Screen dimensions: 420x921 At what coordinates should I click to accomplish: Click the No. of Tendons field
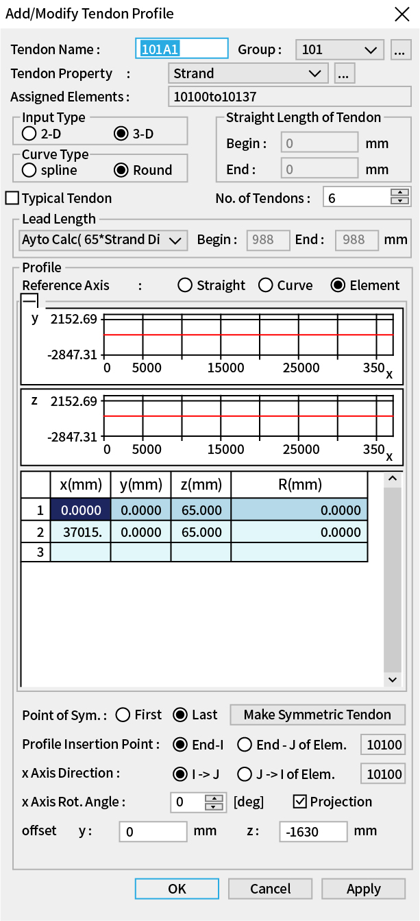[x=356, y=198]
